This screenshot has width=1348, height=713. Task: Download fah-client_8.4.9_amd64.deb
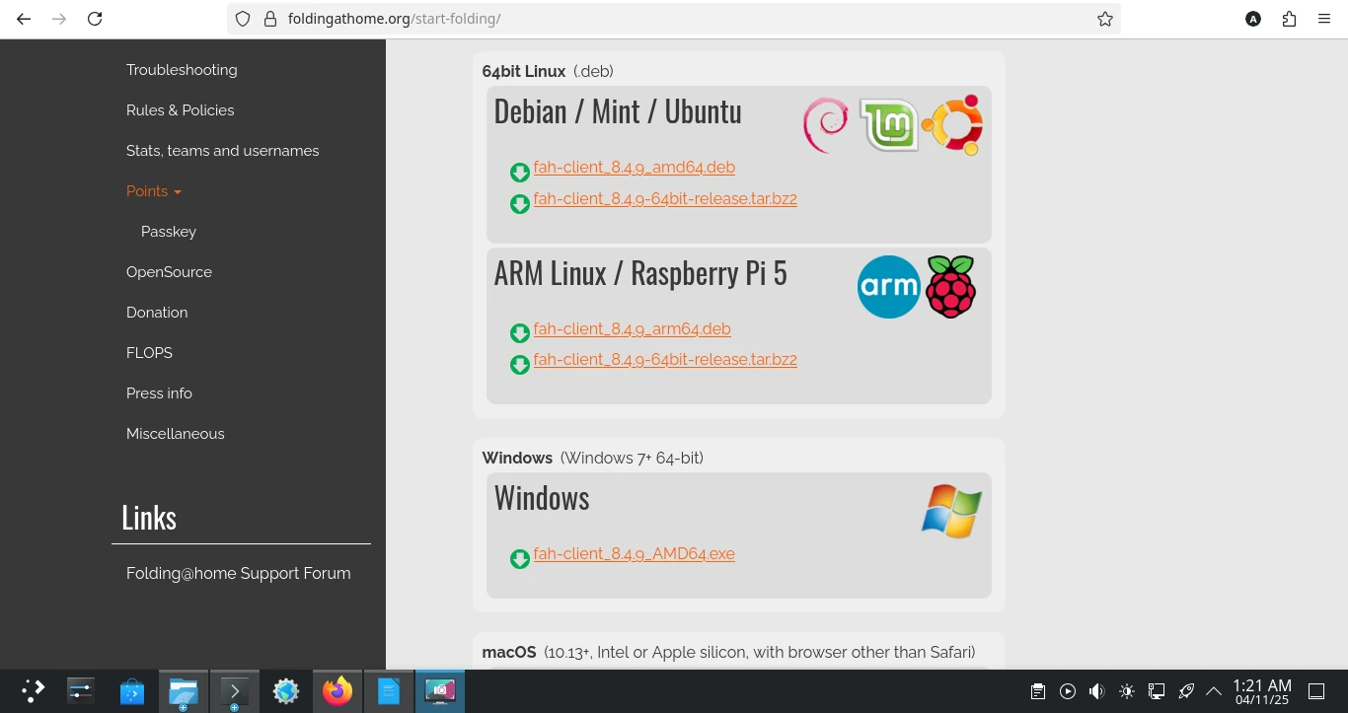pos(635,167)
